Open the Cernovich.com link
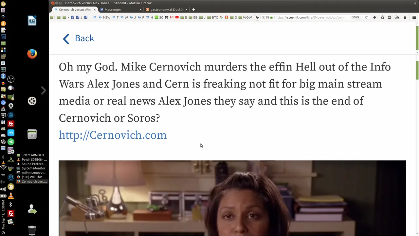Viewport: 419px width, 236px height. (113, 135)
